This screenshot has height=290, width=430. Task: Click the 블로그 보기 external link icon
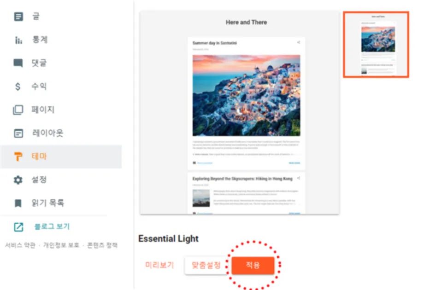coord(18,227)
